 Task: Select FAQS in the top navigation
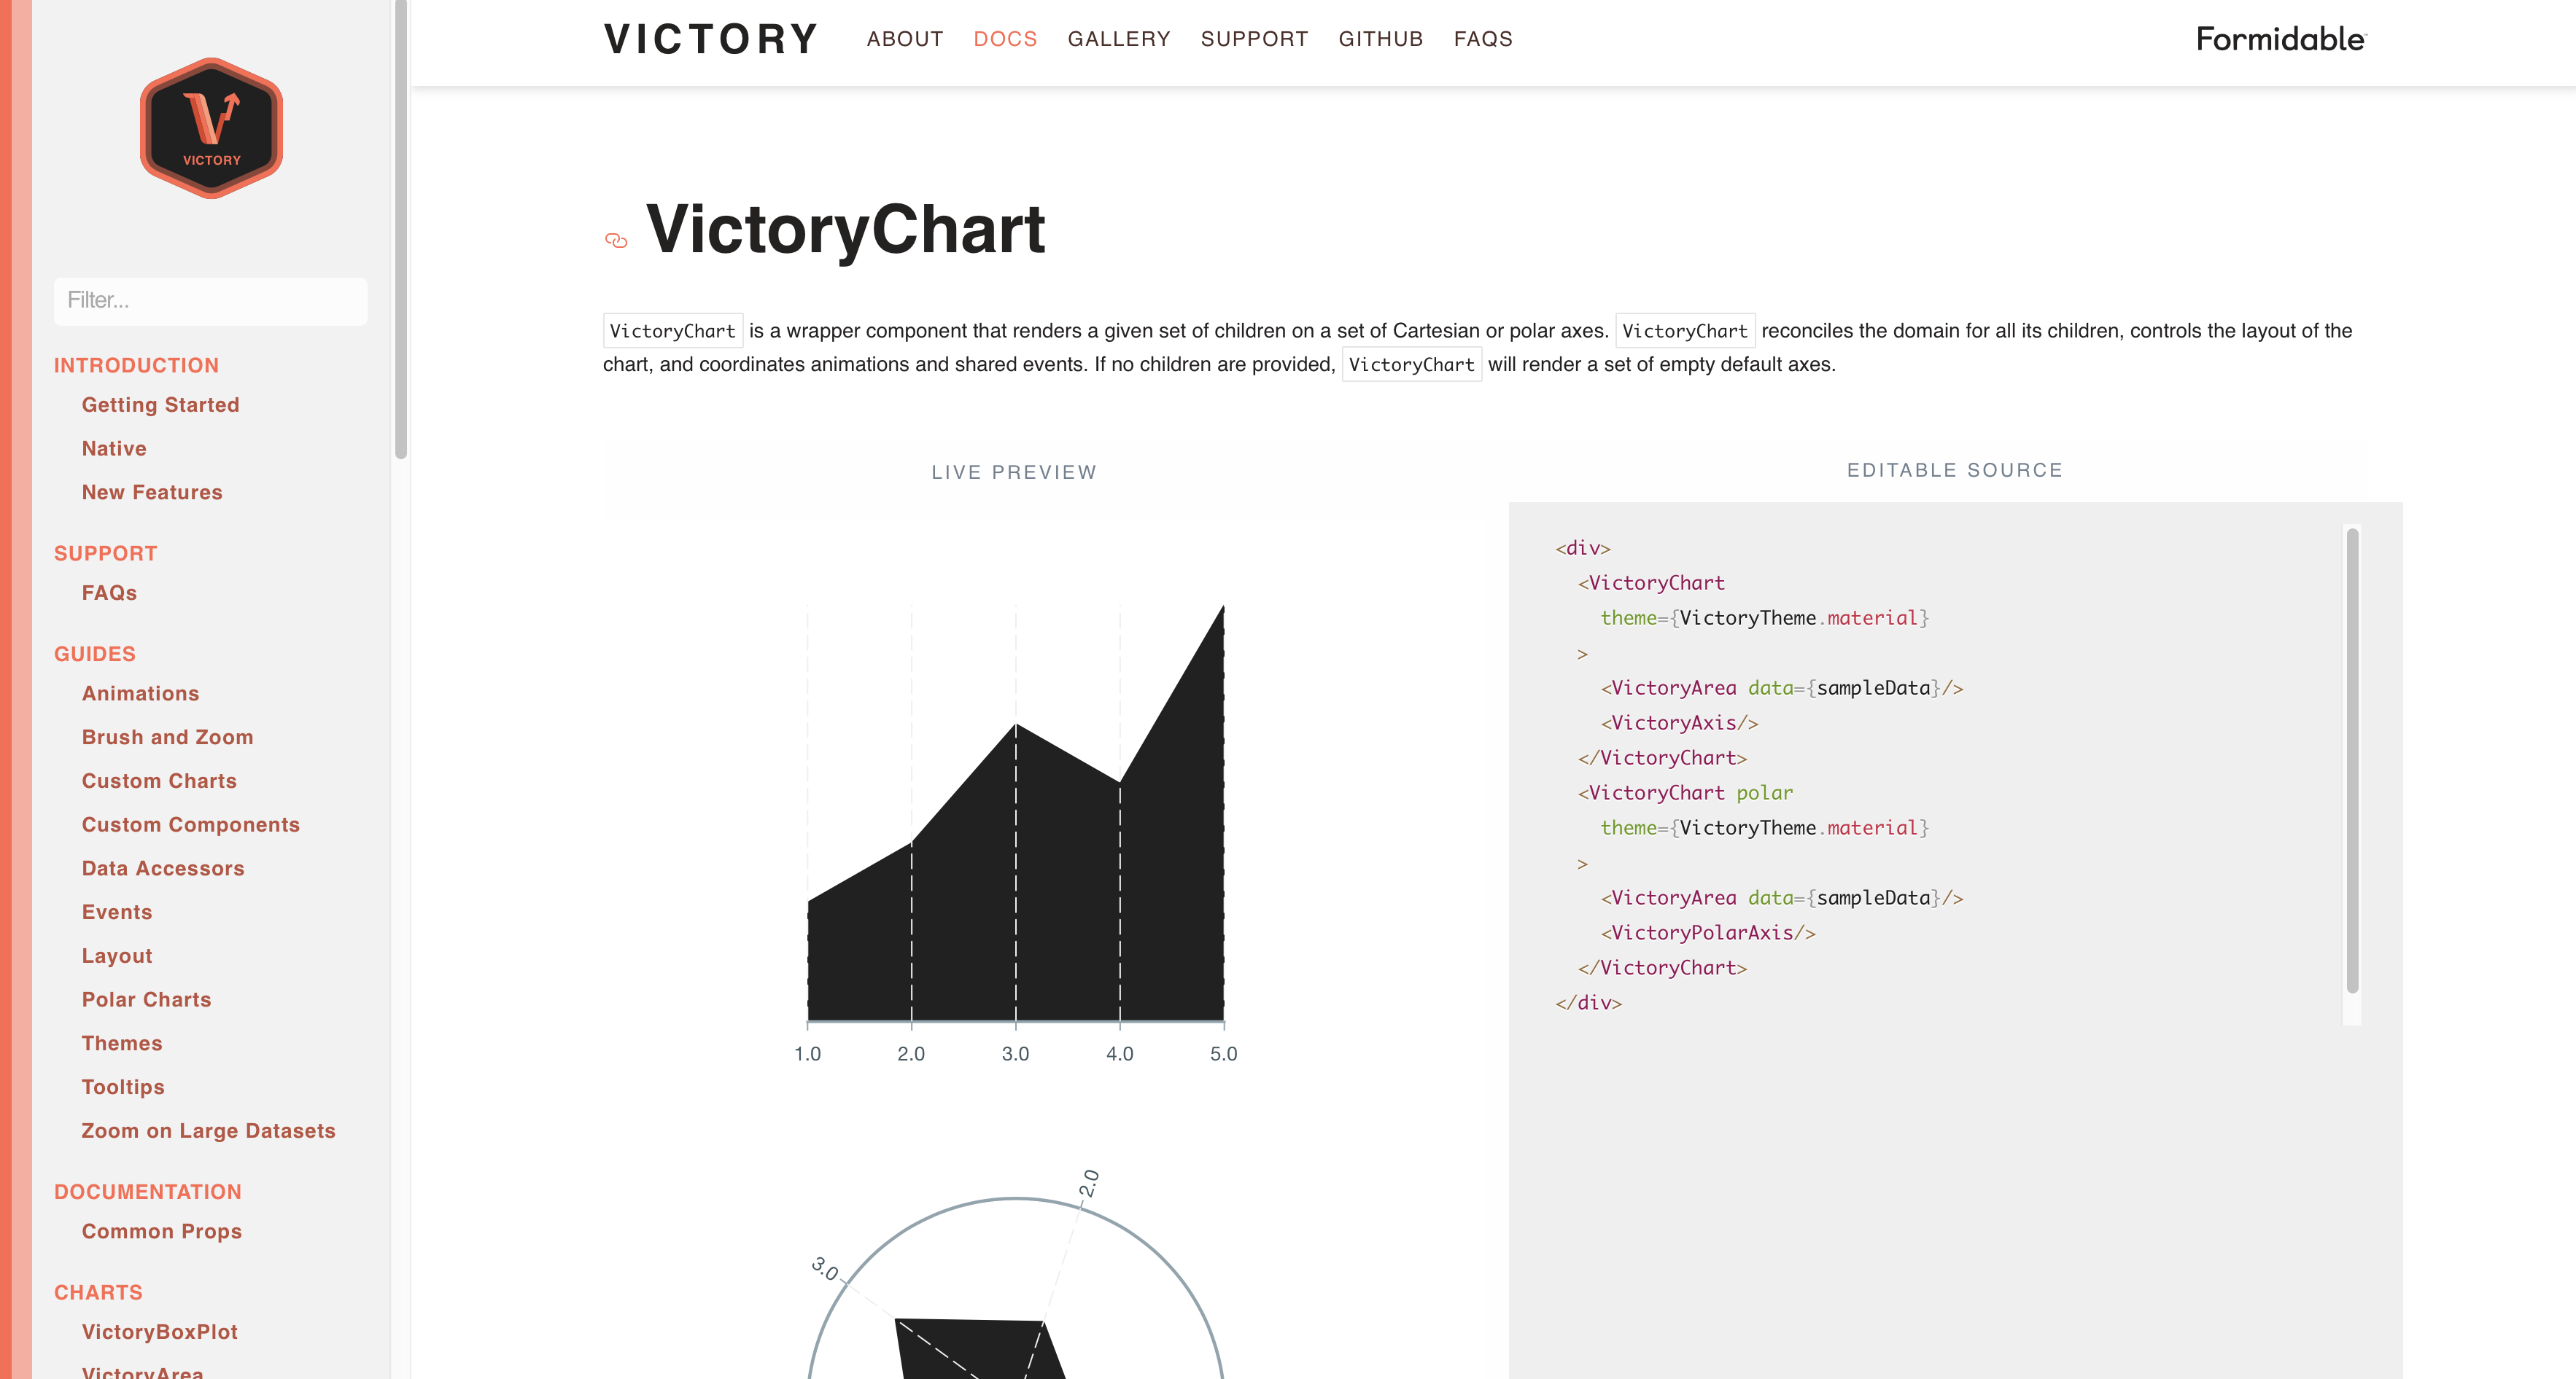[1483, 39]
